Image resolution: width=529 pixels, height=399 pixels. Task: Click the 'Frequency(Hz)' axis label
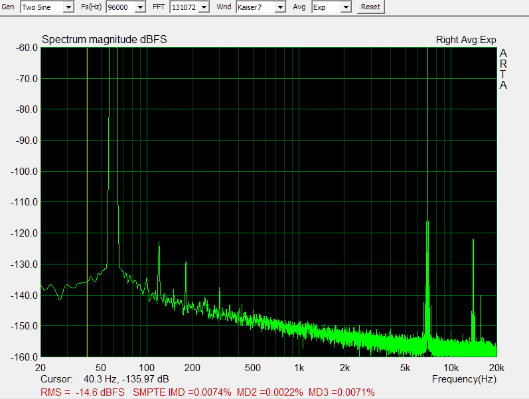point(464,380)
